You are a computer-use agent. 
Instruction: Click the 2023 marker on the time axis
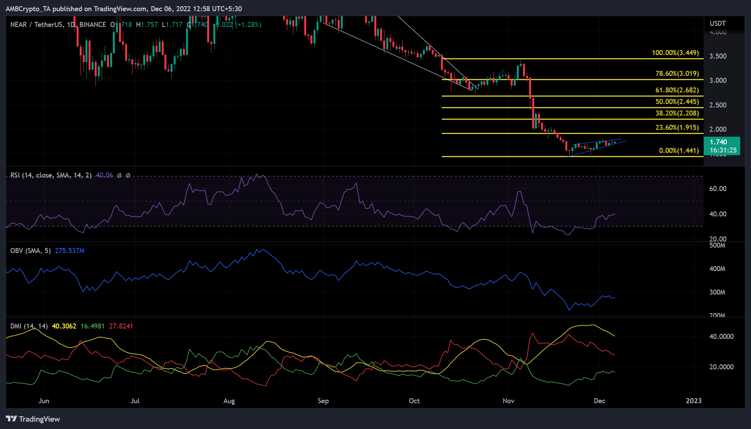point(694,401)
